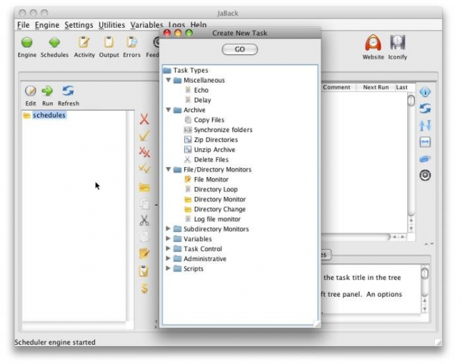
Task: Click the single red X icon
Action: click(x=144, y=119)
